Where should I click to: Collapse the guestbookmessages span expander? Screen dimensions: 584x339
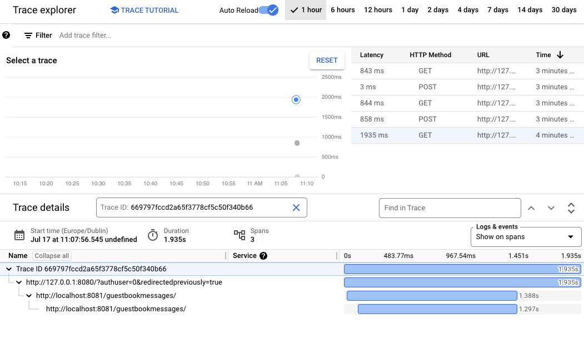tap(29, 295)
